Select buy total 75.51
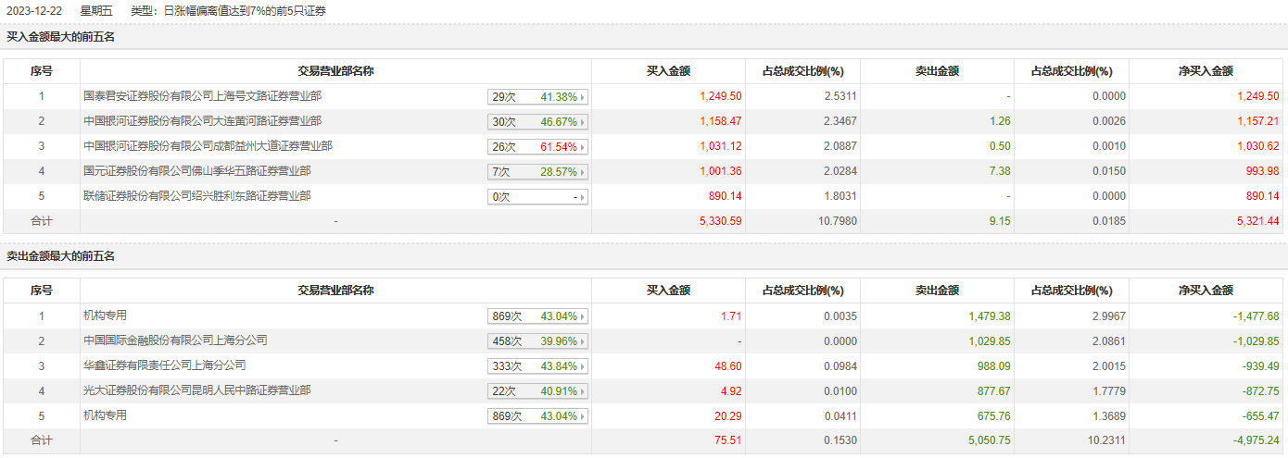Screen dimensions: 1288x458 tap(729, 440)
